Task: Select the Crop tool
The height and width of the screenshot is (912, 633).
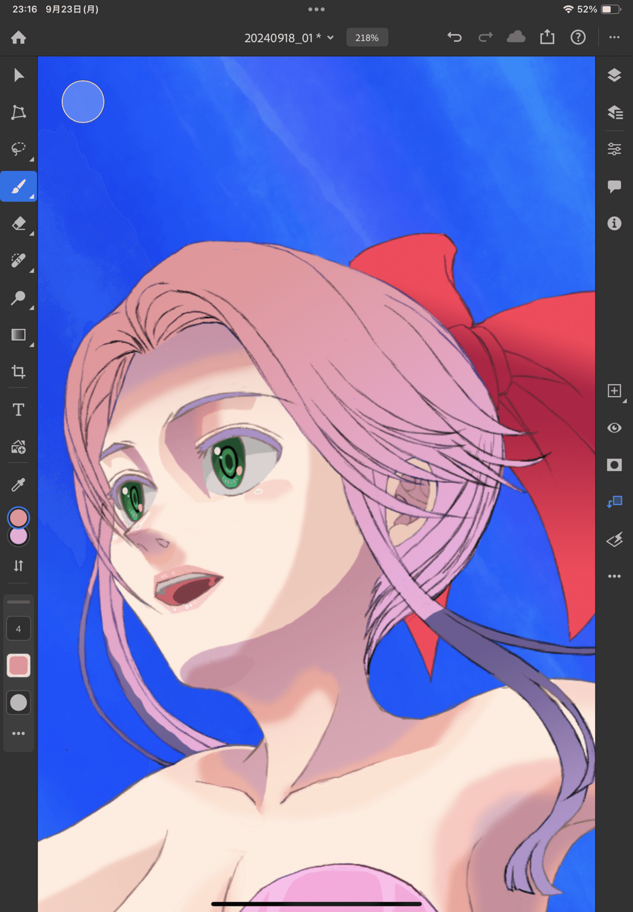Action: pos(18,372)
